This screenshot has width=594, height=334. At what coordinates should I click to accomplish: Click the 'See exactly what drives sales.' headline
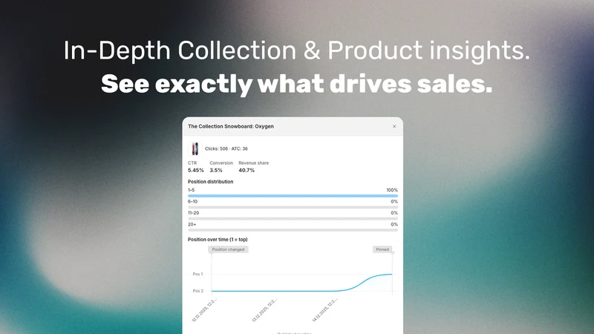click(x=296, y=84)
